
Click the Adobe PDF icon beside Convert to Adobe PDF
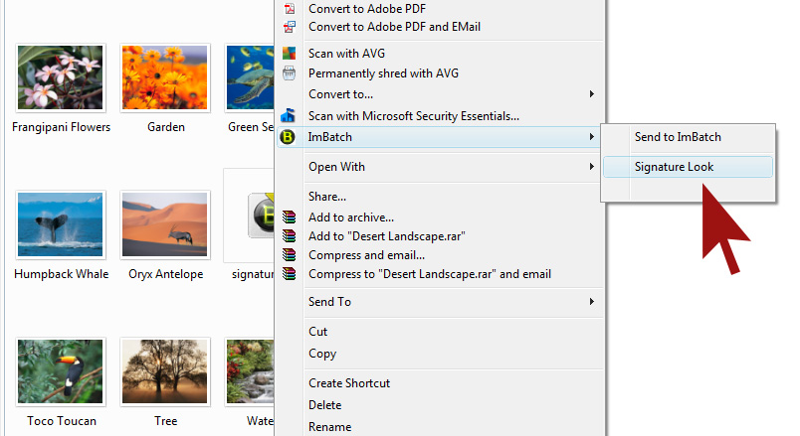(x=290, y=9)
